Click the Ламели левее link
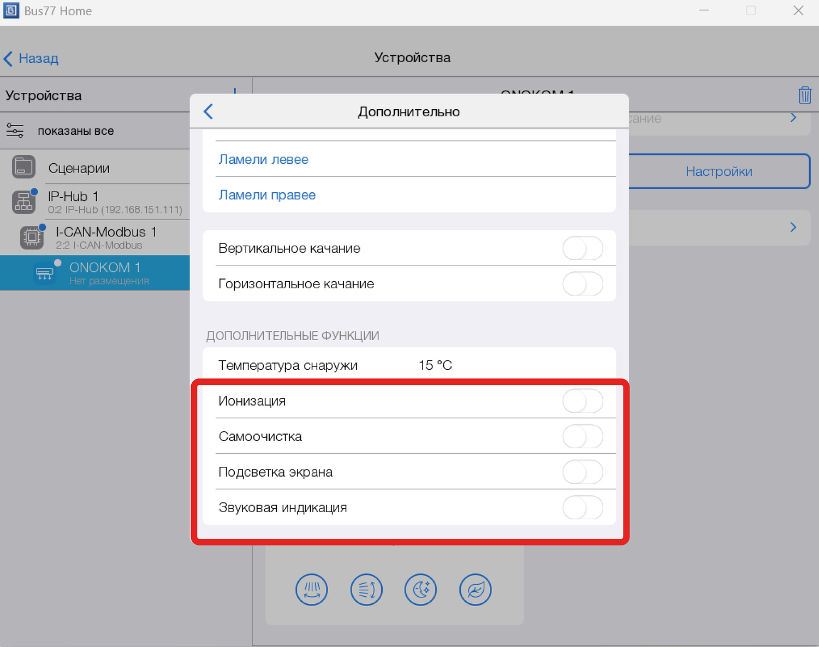The image size is (819, 647). [x=263, y=159]
